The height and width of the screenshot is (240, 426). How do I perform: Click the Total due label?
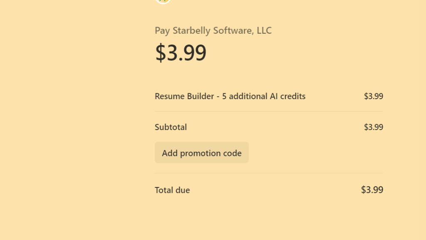[172, 190]
